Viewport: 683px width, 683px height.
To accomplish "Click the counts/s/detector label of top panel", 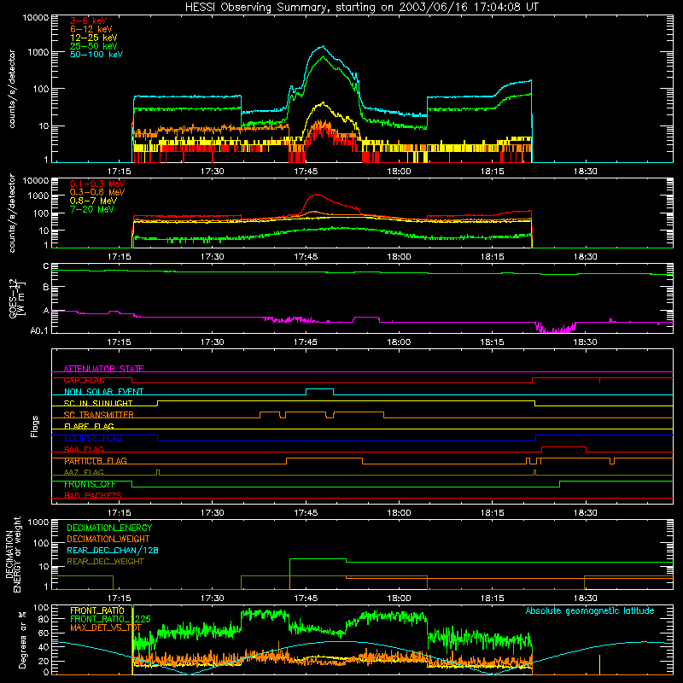I will click(12, 89).
